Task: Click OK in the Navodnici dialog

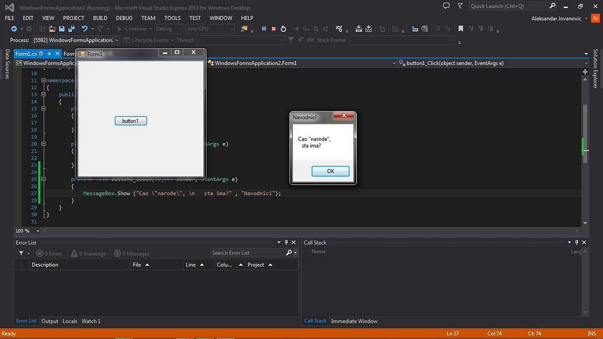Action: (x=331, y=171)
